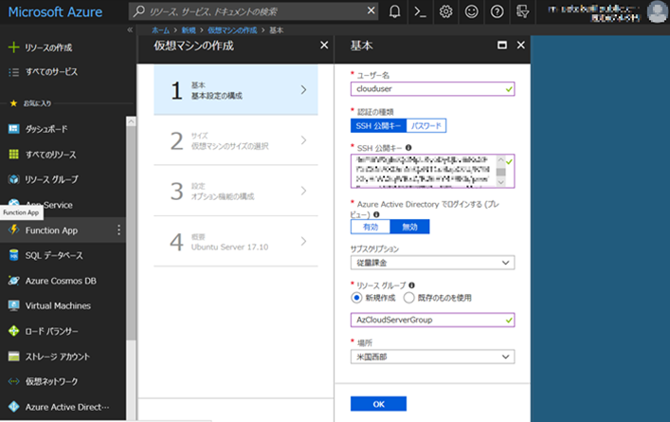This screenshot has height=422, width=670.
Task: Click the Microsoft Azure logo text
Action: click(55, 12)
